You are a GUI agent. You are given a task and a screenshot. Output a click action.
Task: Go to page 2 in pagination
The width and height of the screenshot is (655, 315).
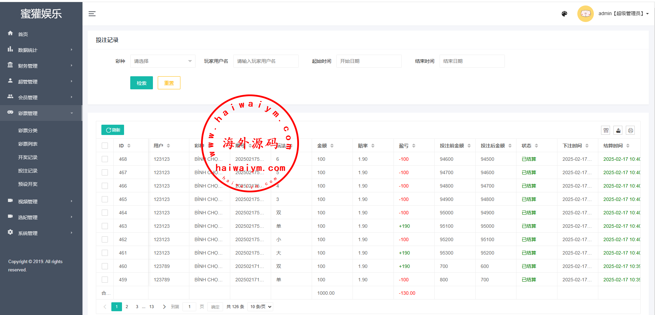tap(127, 307)
